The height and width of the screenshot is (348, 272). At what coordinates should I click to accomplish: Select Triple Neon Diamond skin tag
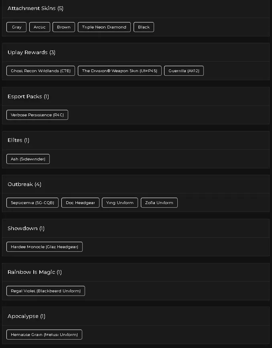click(104, 27)
